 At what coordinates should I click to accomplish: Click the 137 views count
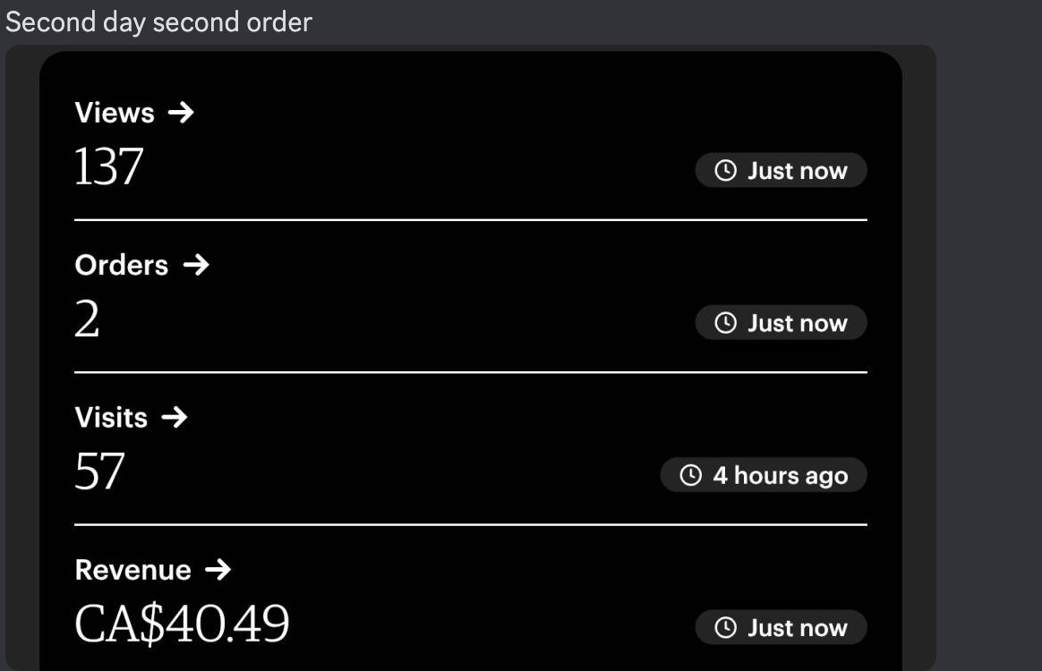[x=108, y=167]
